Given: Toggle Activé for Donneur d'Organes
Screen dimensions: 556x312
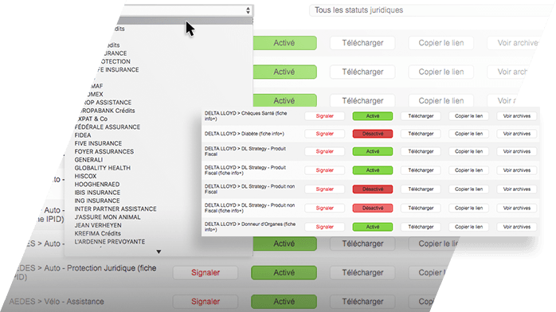Looking at the screenshot, I should 372,227.
